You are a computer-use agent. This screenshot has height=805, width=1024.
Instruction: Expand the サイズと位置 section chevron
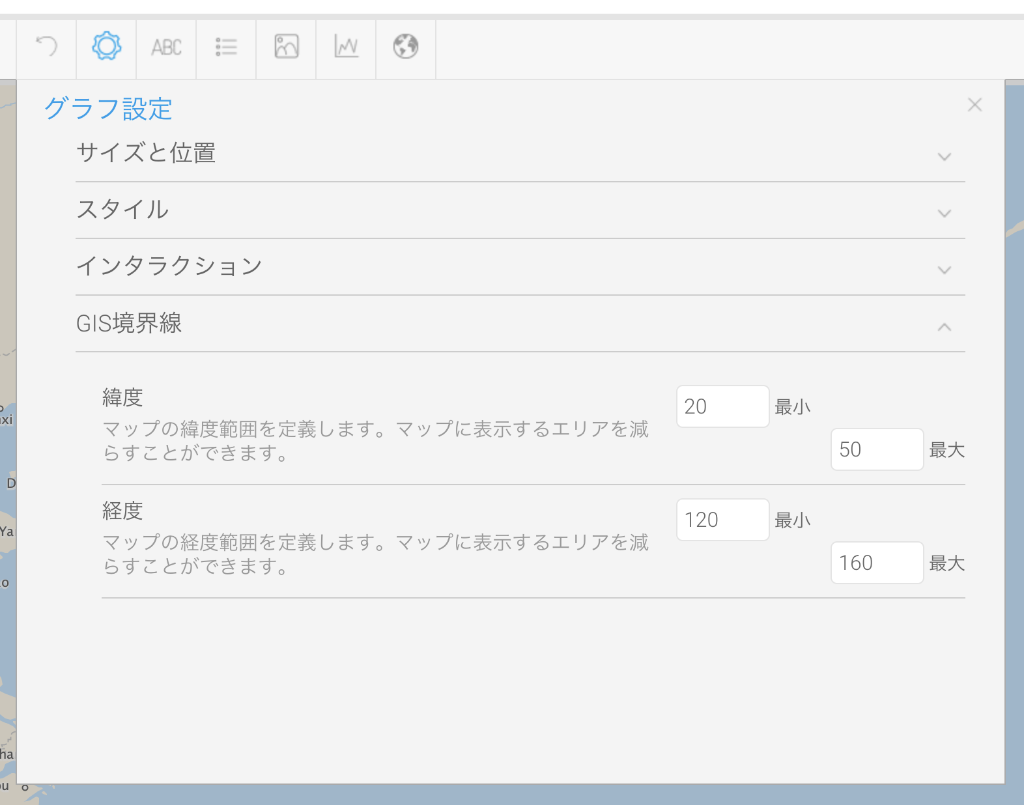click(944, 157)
